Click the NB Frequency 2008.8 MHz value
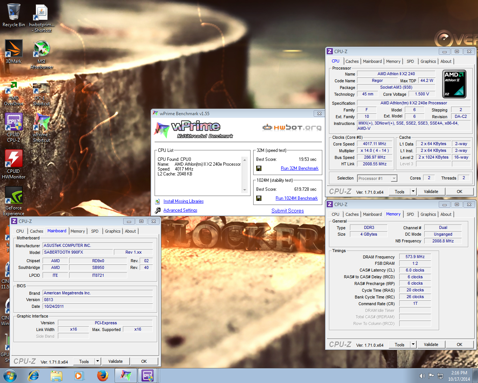The width and height of the screenshot is (478, 383). click(443, 241)
